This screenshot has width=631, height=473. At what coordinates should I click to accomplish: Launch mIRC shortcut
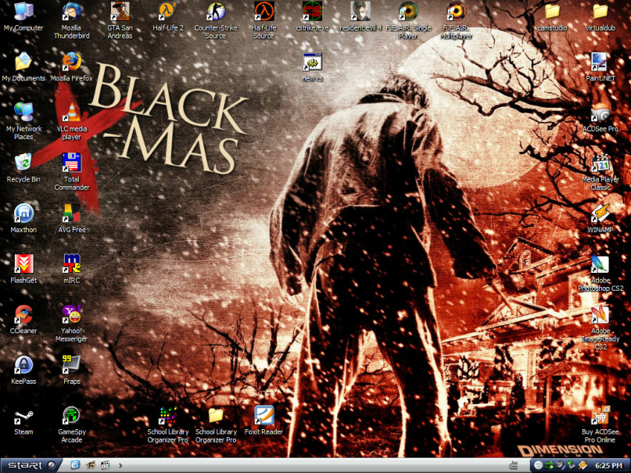coord(72,269)
